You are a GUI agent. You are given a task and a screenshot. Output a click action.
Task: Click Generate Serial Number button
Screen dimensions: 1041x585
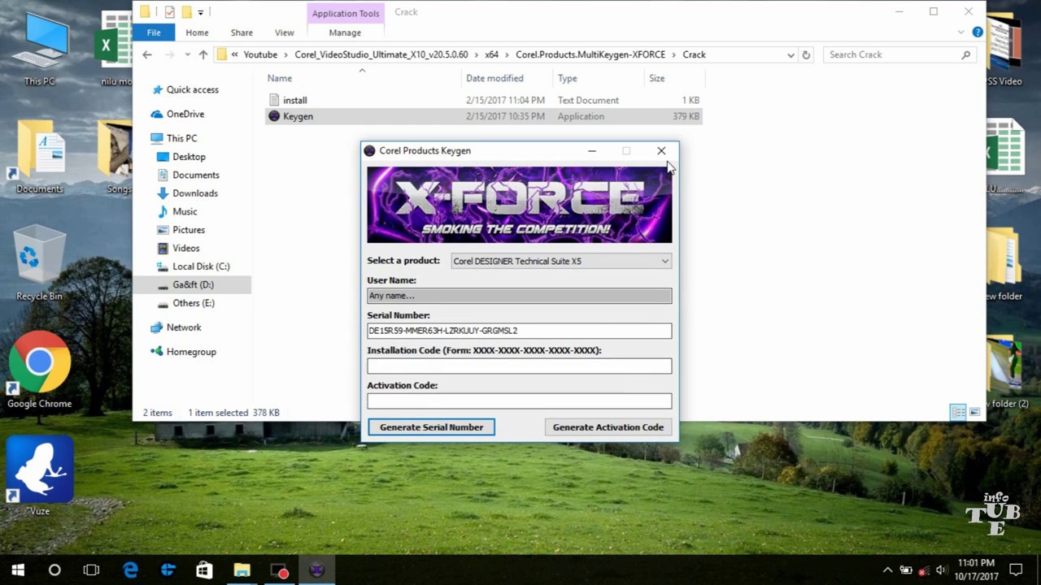[x=431, y=427]
